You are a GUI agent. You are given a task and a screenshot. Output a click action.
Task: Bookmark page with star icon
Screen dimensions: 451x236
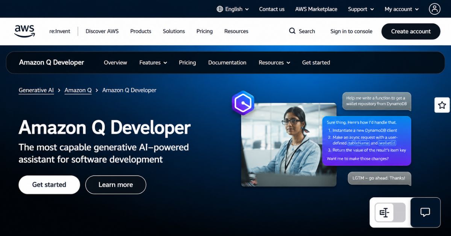[442, 105]
